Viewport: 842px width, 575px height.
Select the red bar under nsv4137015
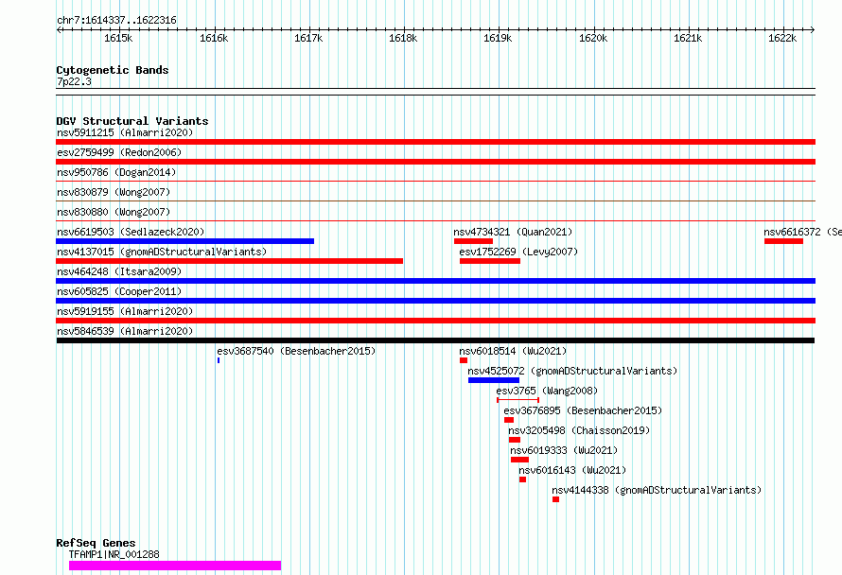click(229, 261)
